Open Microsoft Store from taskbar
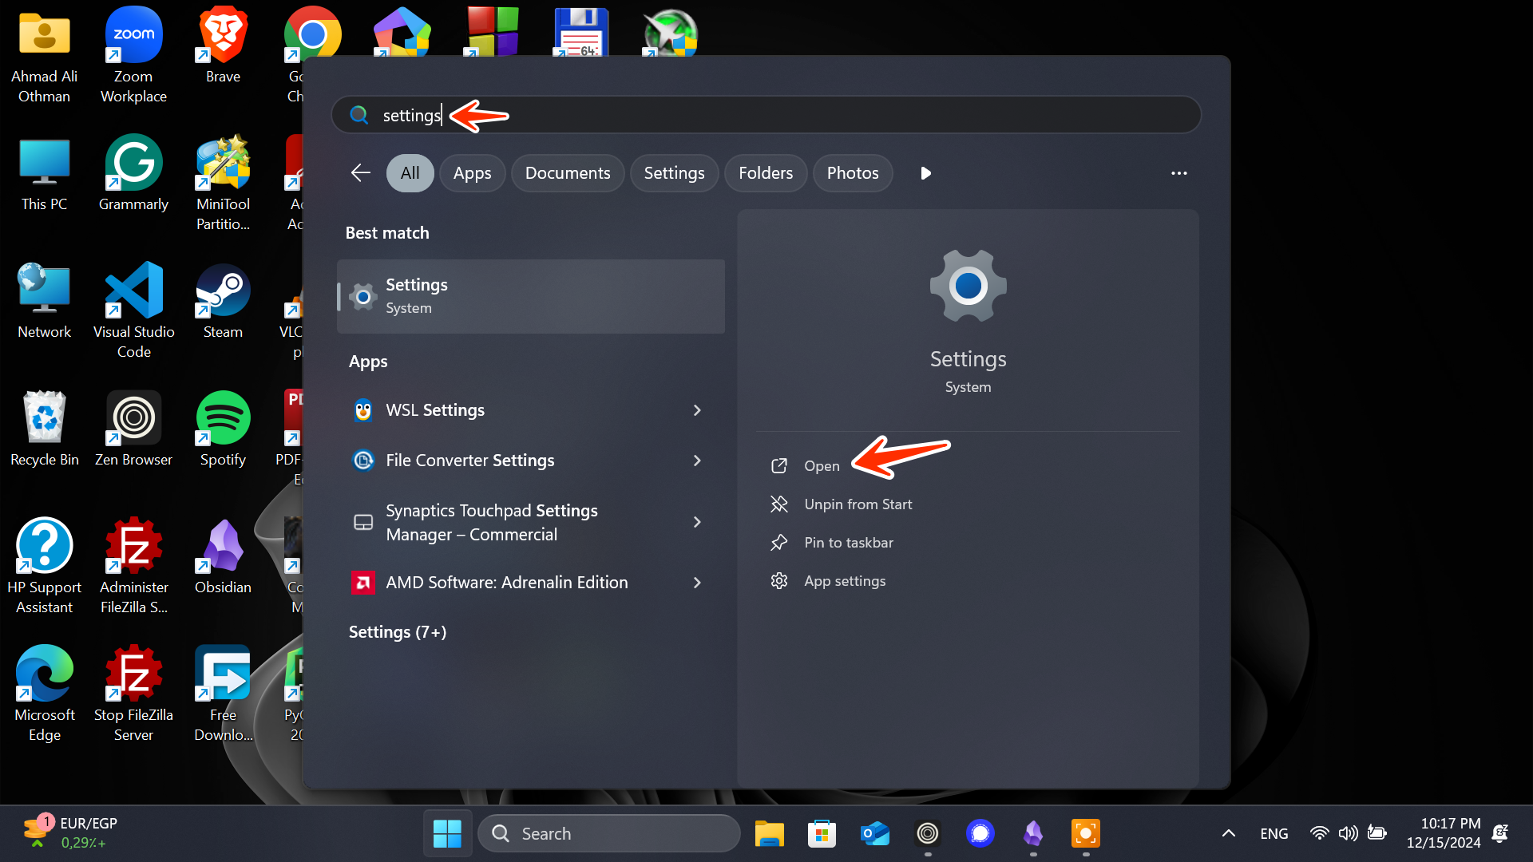This screenshot has height=862, width=1533. click(x=822, y=834)
